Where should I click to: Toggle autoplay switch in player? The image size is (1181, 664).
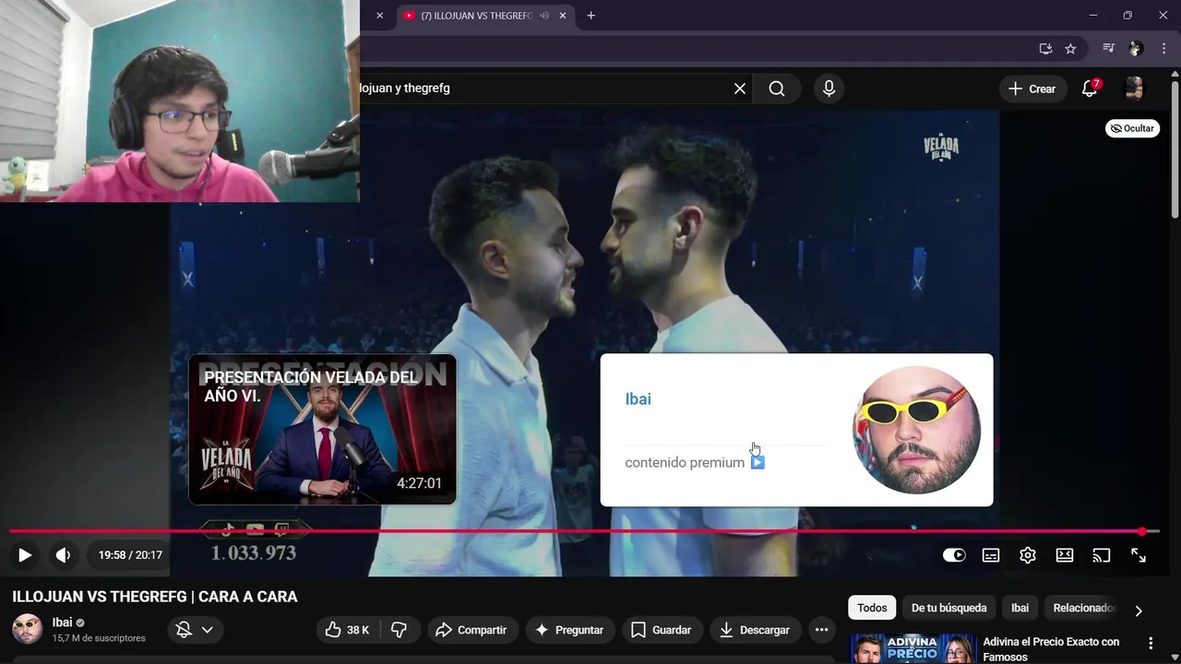954,555
